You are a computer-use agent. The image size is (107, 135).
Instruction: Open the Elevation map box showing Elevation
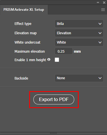point(79,33)
